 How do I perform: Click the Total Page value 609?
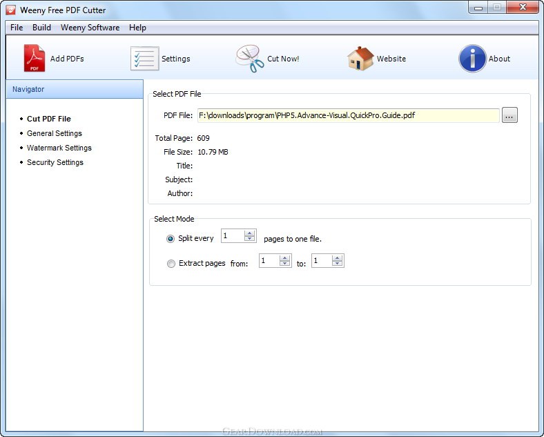[203, 138]
